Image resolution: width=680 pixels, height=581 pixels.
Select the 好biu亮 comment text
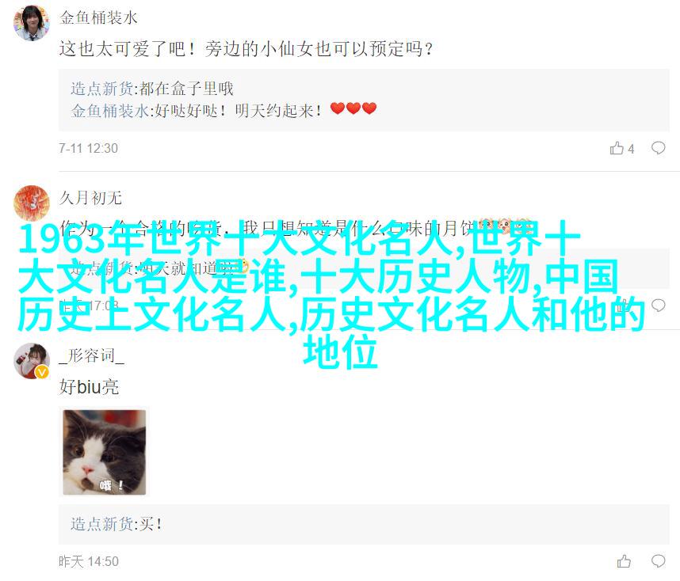click(x=89, y=386)
